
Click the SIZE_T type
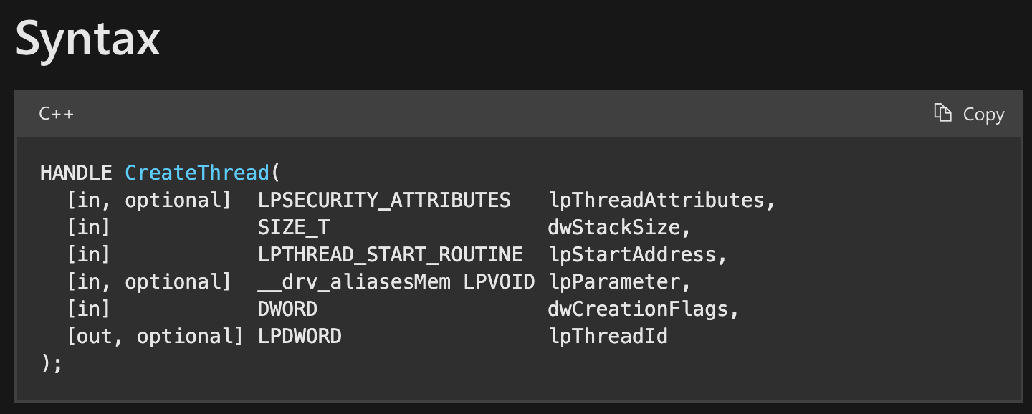click(294, 228)
